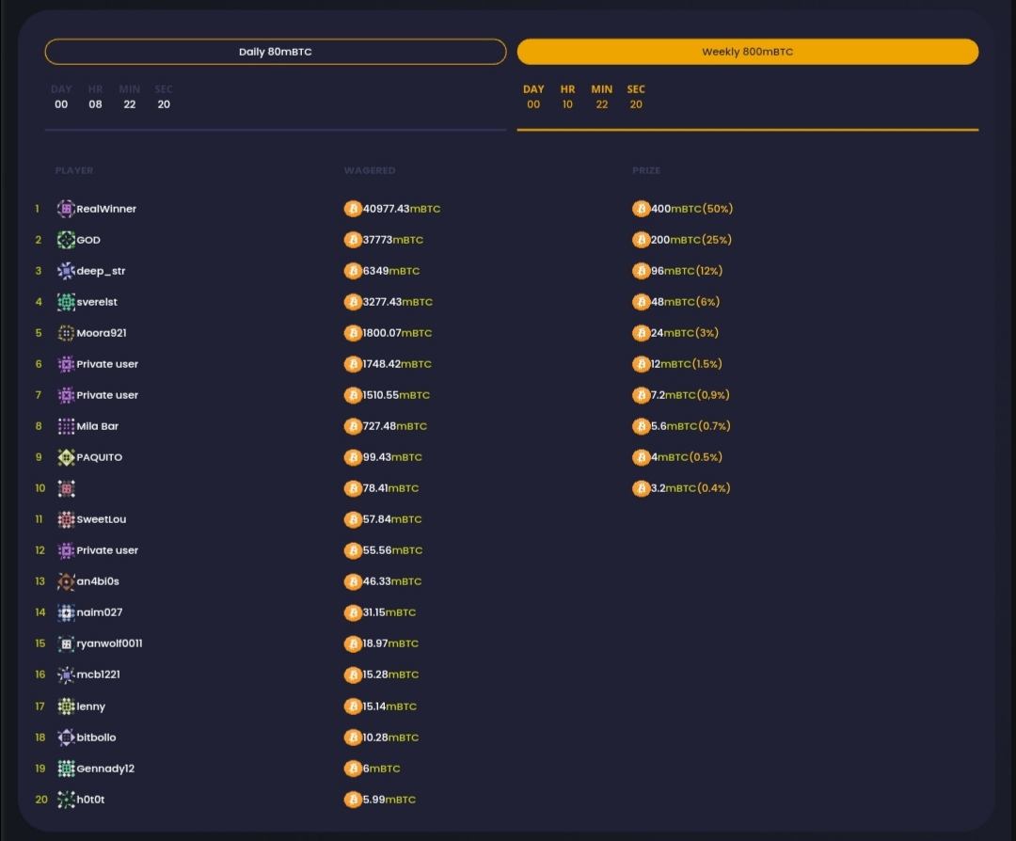Click the PRIZE column header
Viewport: 1016px width, 841px height.
point(646,170)
